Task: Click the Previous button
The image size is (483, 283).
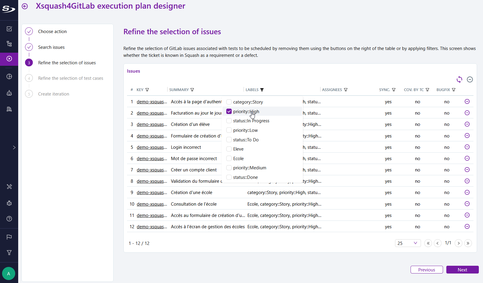Action: 426,270
